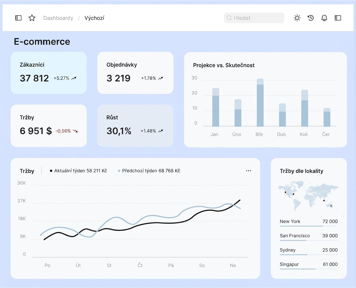Click the Kvě bar in projection chart
The image size is (356, 288).
click(x=304, y=108)
